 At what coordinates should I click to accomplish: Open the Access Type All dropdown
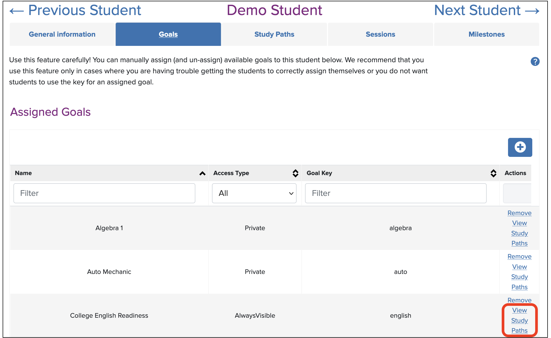254,193
